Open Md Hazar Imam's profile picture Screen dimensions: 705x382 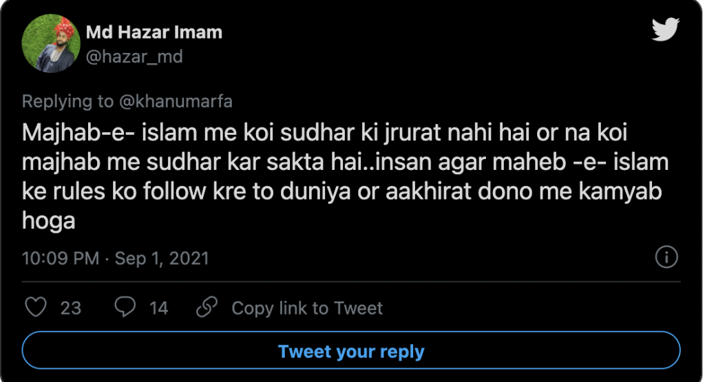51,43
